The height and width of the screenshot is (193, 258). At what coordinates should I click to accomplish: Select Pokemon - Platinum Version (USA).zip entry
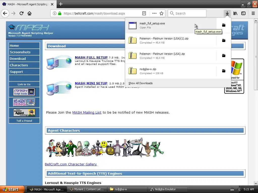click(171, 56)
